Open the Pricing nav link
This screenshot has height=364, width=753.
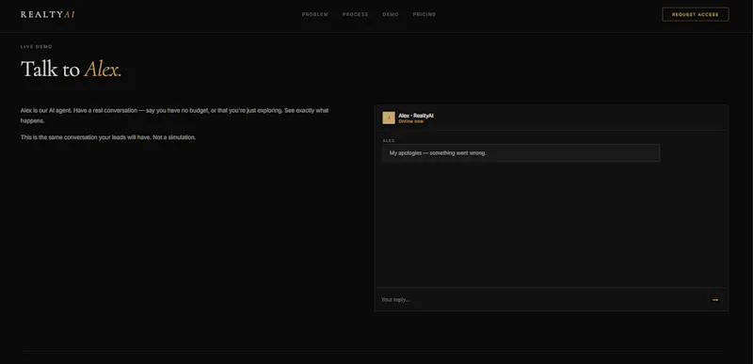tap(425, 14)
